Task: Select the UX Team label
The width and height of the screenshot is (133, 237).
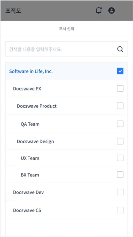Action: tap(30, 158)
